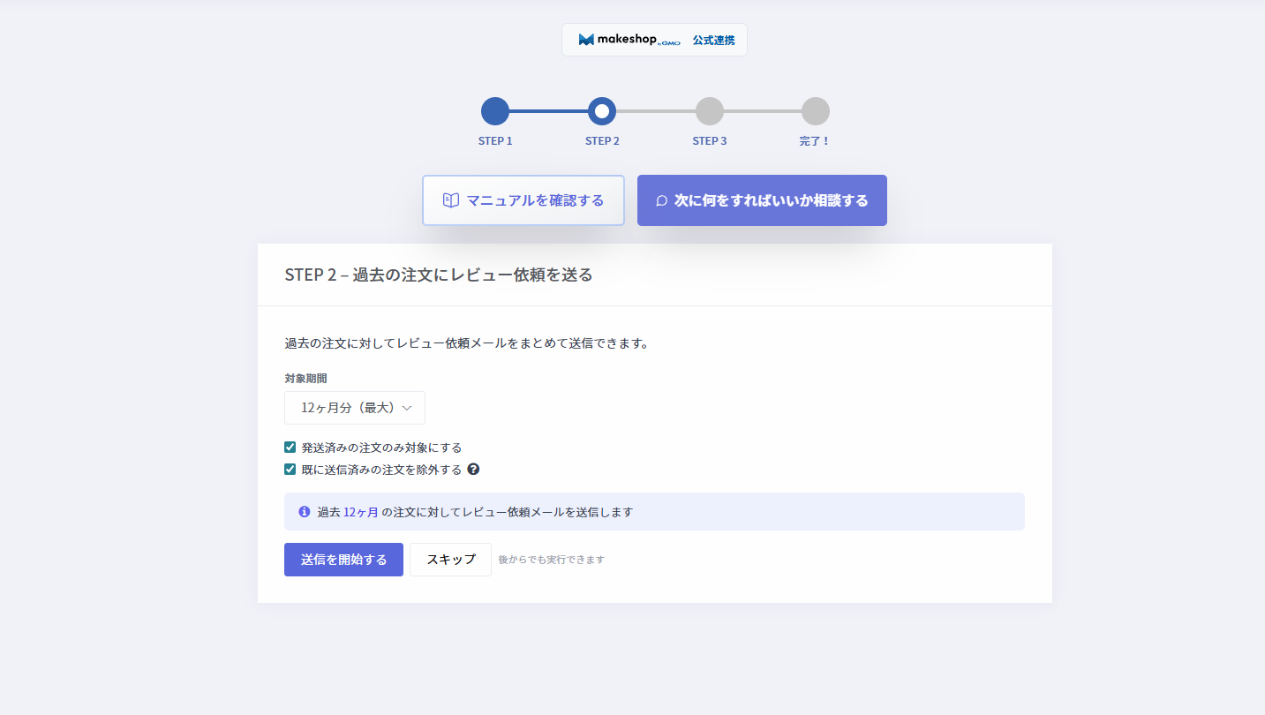This screenshot has width=1265, height=715.
Task: Click the 12ヶ月 highlighted text in notice
Action: [360, 512]
